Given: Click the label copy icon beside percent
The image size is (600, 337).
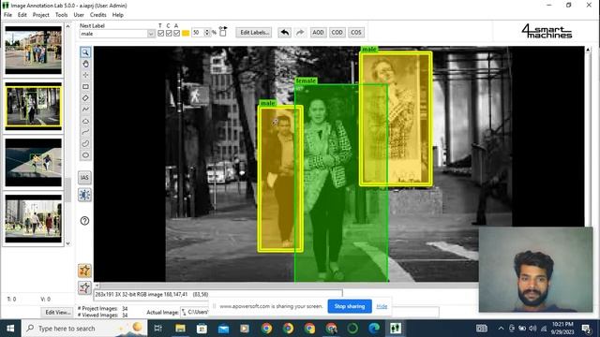Looking at the screenshot, I should pyautogui.click(x=223, y=31).
